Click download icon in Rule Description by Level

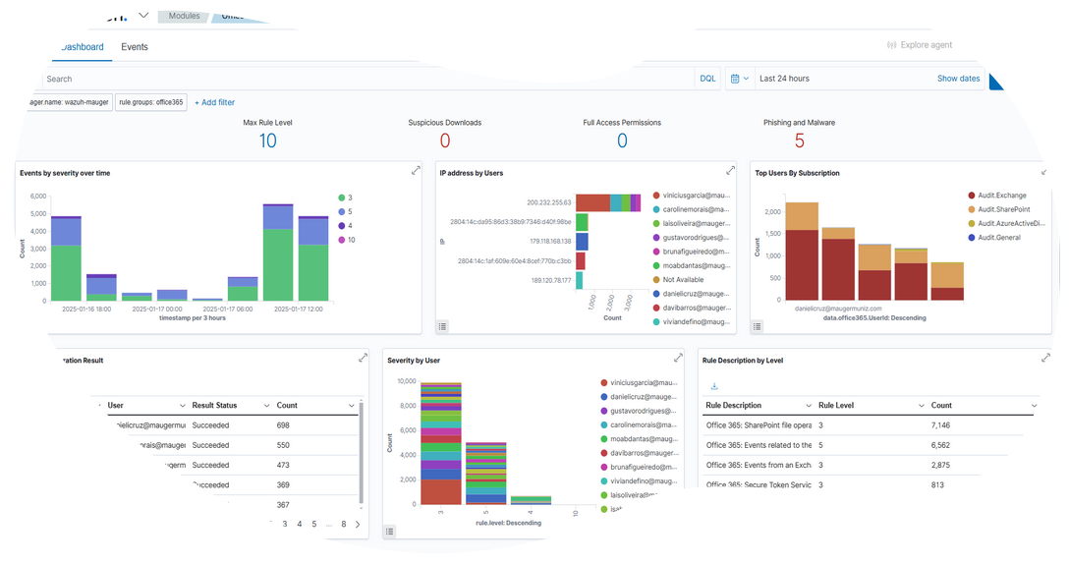coord(714,386)
